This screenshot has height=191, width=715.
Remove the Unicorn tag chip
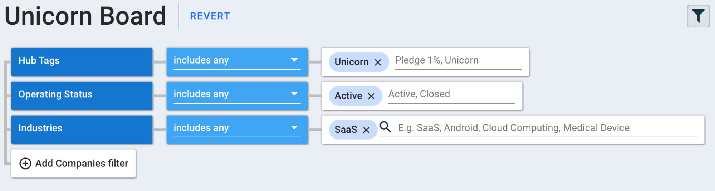click(x=378, y=62)
